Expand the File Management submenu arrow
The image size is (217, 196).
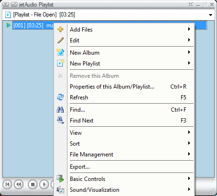pos(189,154)
